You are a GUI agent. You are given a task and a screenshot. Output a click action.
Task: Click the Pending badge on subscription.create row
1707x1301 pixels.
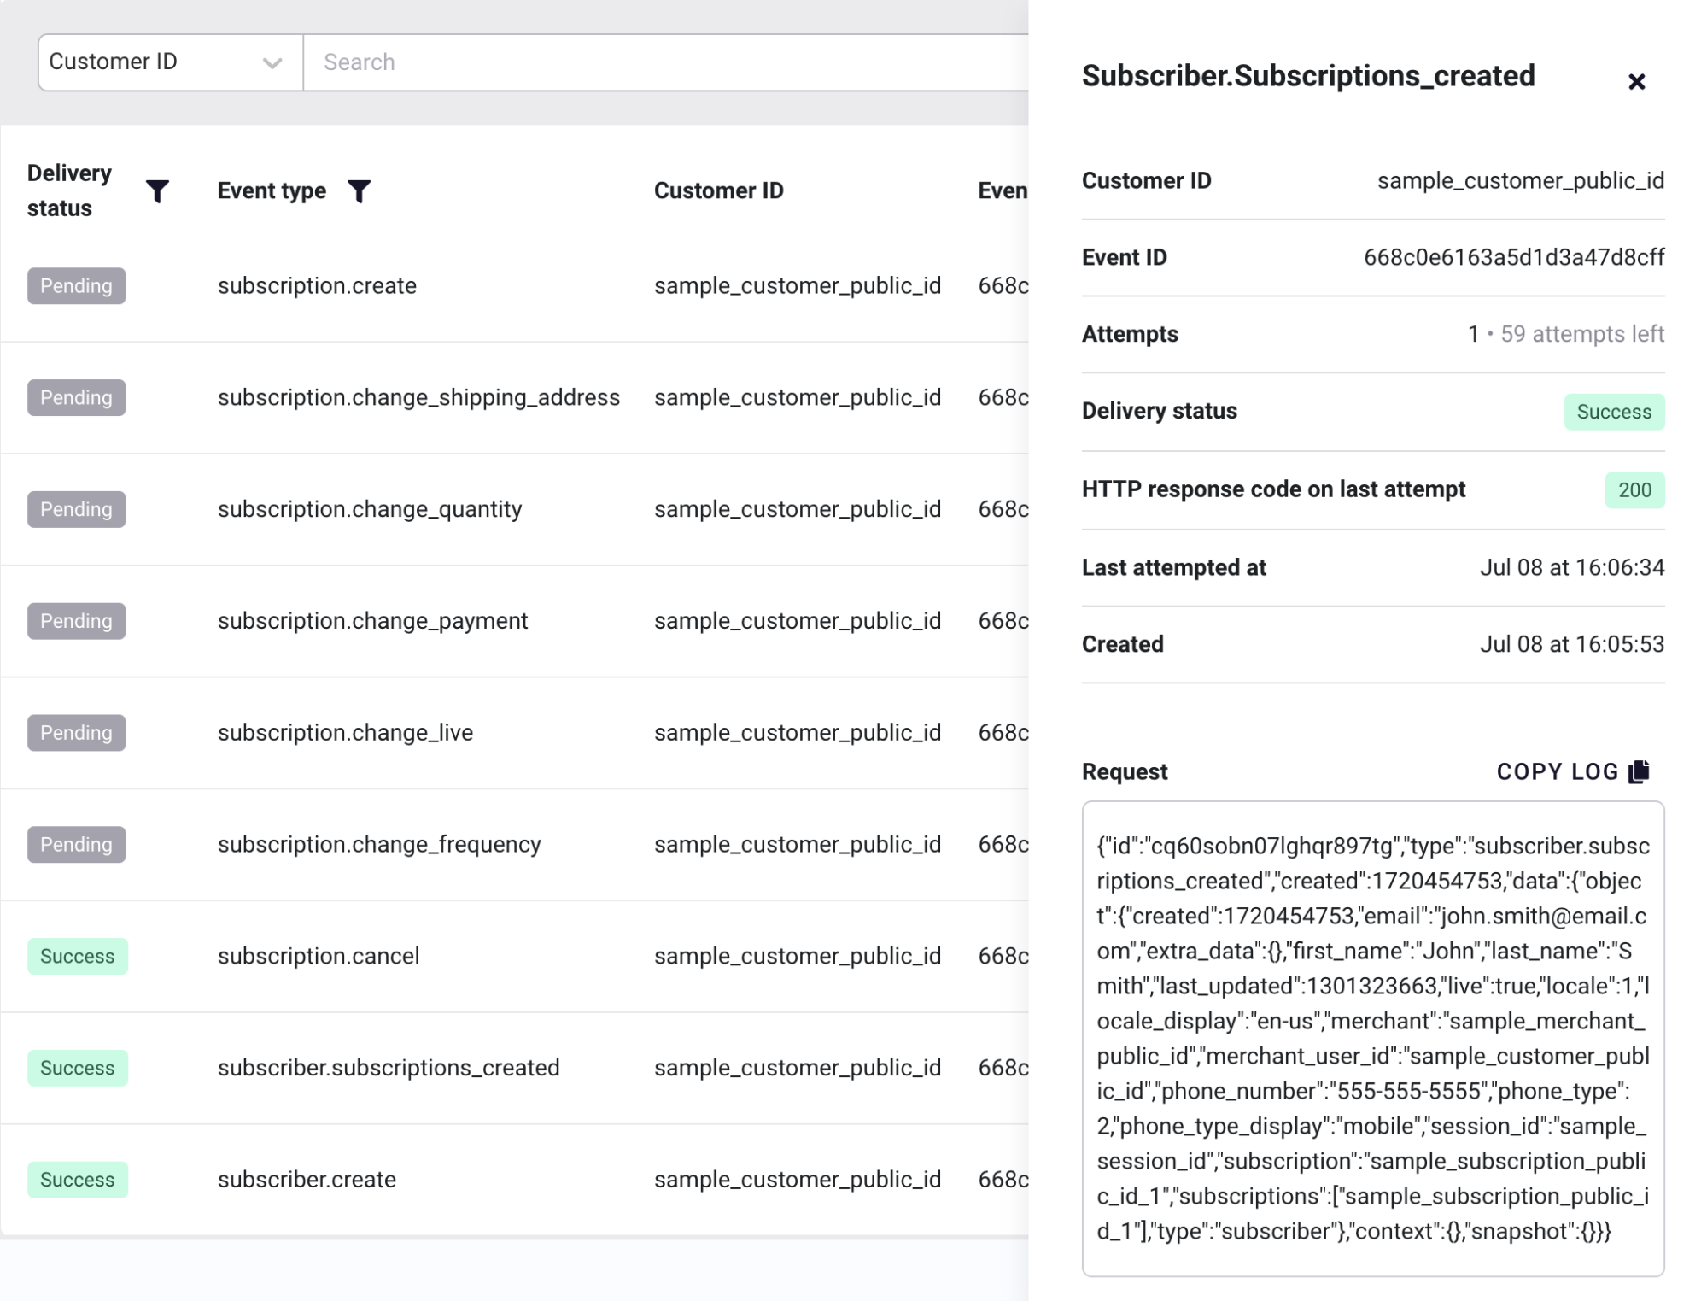click(76, 286)
